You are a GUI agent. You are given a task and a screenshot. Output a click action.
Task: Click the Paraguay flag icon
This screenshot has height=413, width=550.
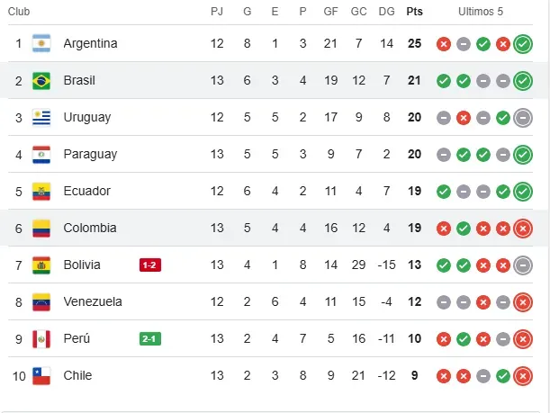[x=41, y=154]
